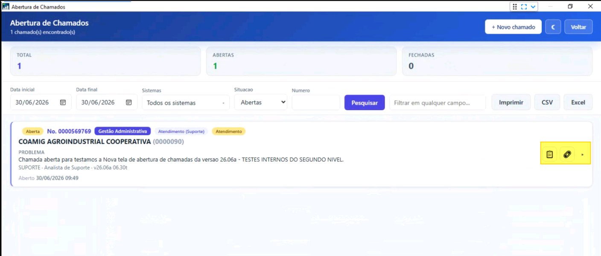The image size is (601, 256).
Task: Open the Data inicial calendar picker icon
Action: (63, 102)
